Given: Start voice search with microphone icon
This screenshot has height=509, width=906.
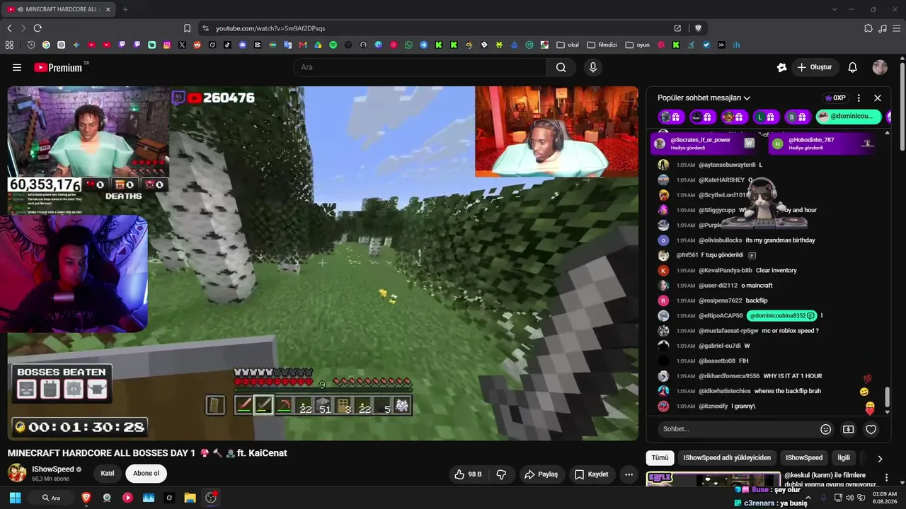Looking at the screenshot, I should click(x=593, y=67).
